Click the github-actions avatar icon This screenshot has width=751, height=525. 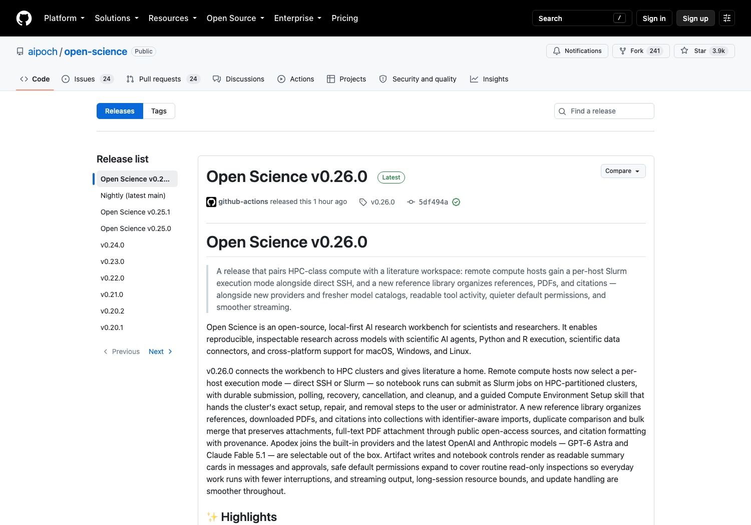211,202
